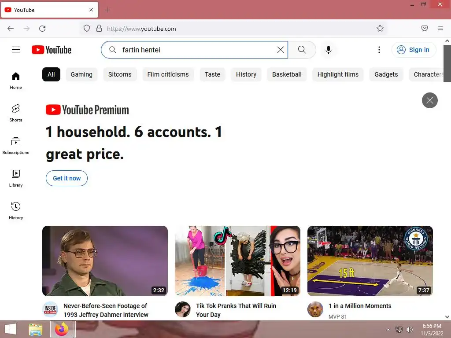
Task: Click title Never-Before-Seen Footage of 1993 Jeffrey Dahmer
Action: pos(106,310)
